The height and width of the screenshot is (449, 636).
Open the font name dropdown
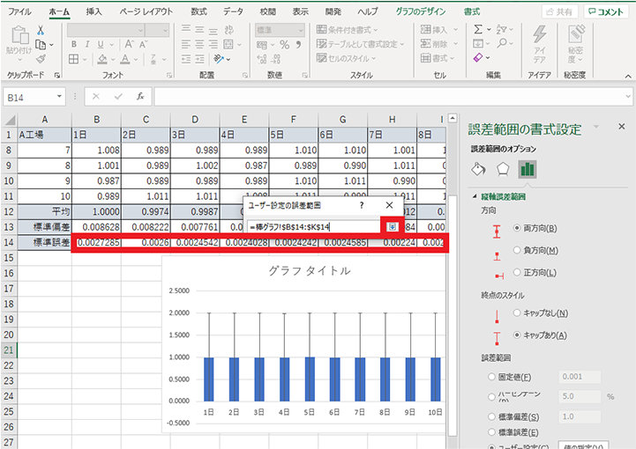(x=140, y=30)
